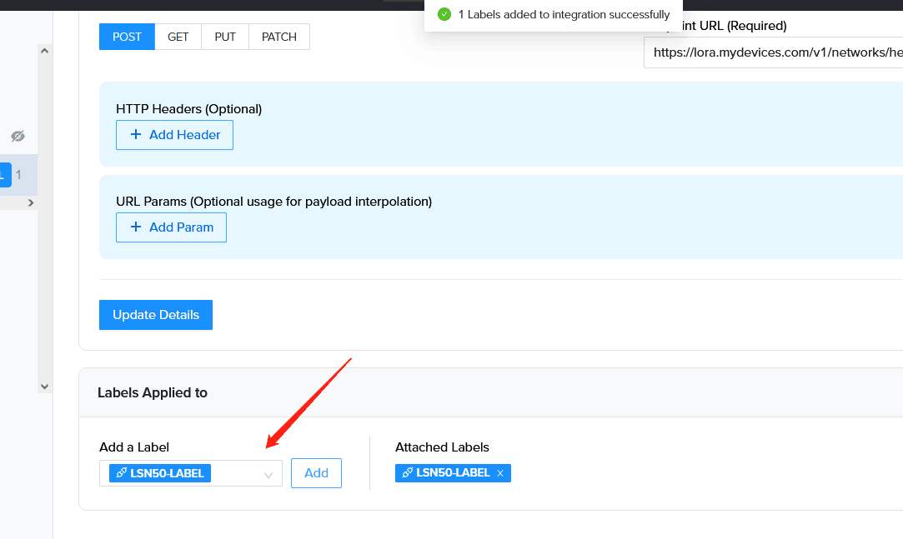
Task: Click the sidebar scroll up arrow
Action: point(44,51)
